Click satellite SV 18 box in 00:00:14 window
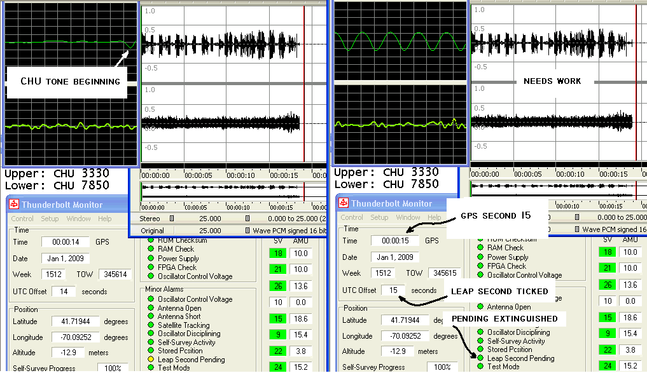 pos(278,254)
